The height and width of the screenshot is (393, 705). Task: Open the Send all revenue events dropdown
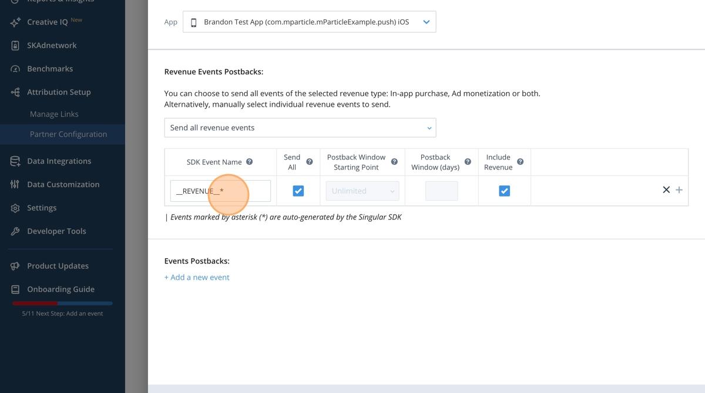(x=300, y=127)
